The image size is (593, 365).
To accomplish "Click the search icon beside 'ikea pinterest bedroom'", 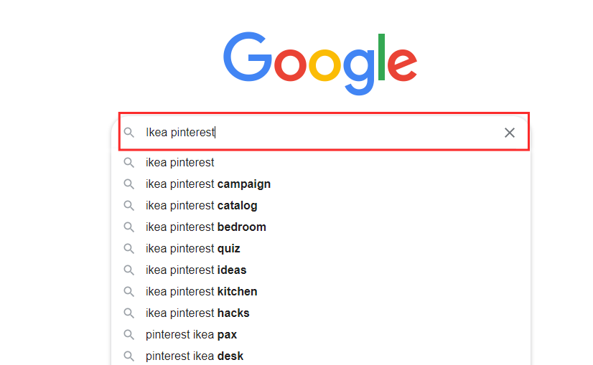I will [129, 227].
